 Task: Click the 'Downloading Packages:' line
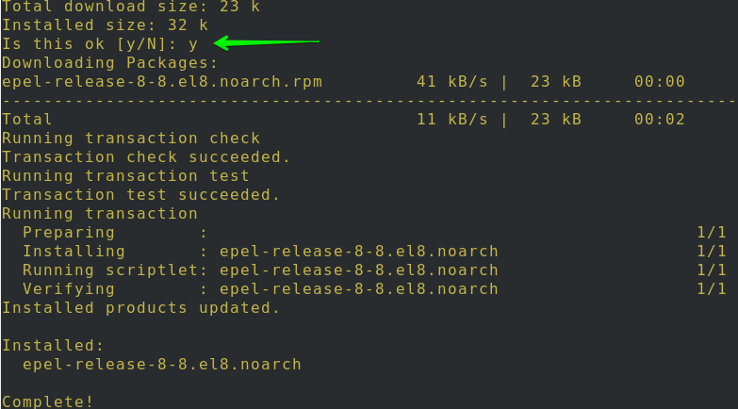coord(109,63)
